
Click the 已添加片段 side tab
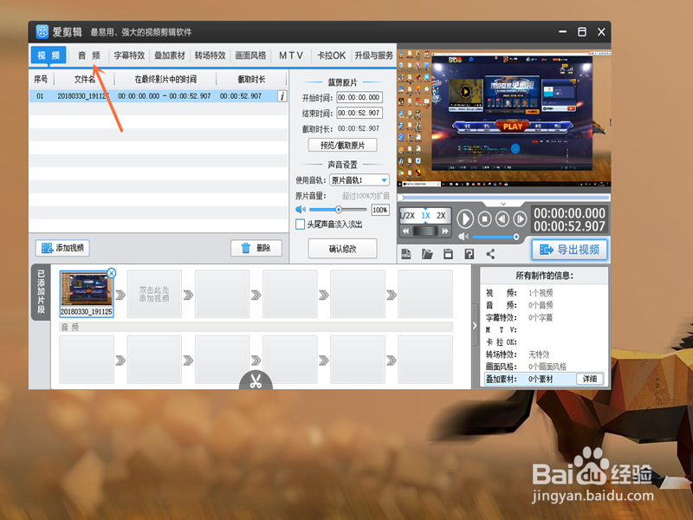[x=41, y=292]
